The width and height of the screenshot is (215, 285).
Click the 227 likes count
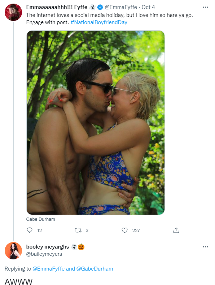[x=136, y=231]
